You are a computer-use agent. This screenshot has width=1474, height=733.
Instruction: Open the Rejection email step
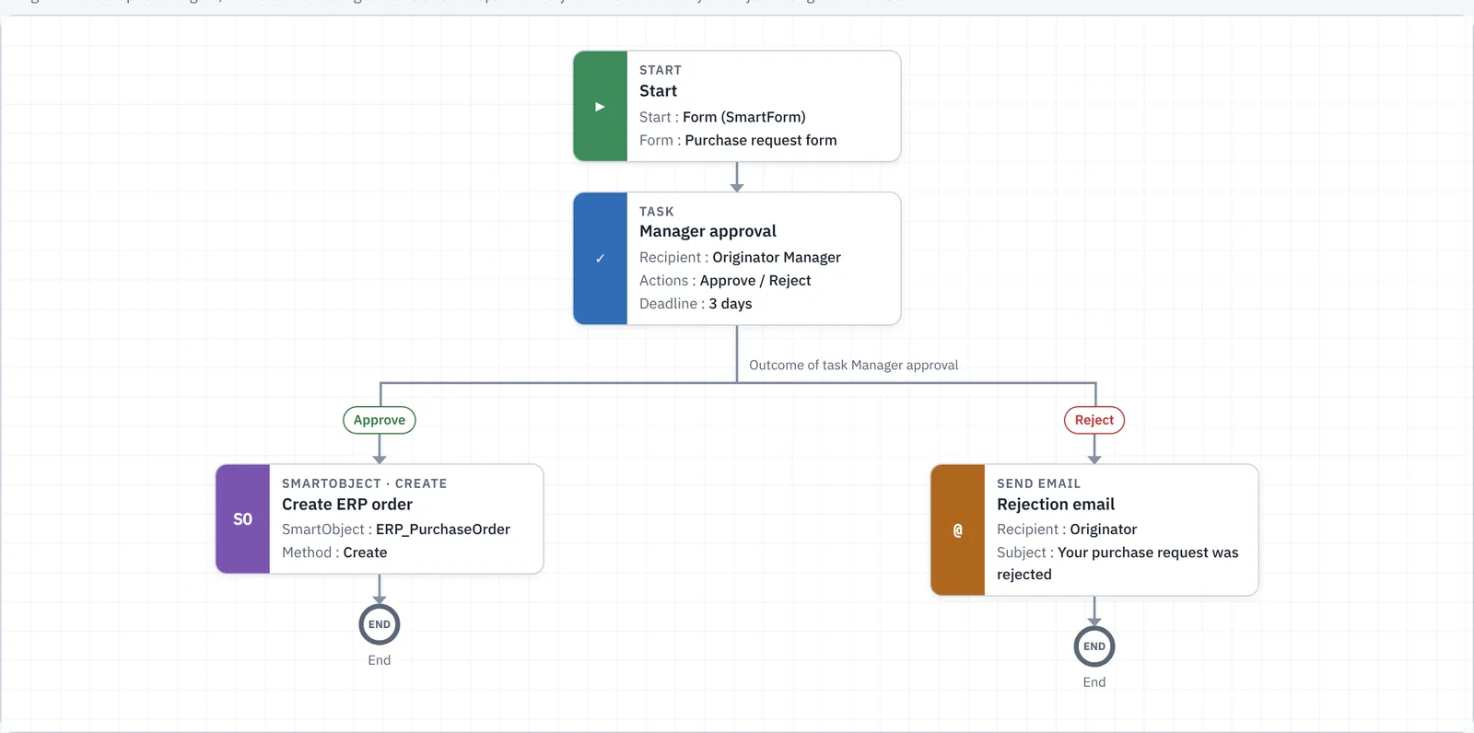tap(1094, 529)
